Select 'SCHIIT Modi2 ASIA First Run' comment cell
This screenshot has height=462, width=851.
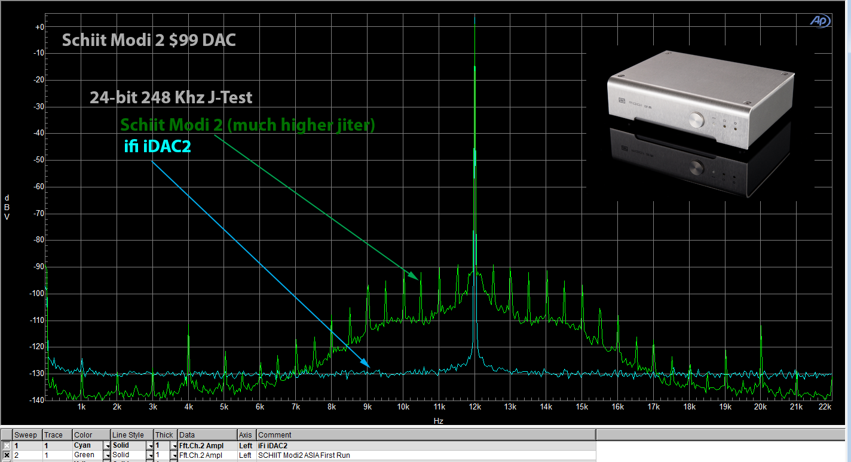[x=426, y=455]
